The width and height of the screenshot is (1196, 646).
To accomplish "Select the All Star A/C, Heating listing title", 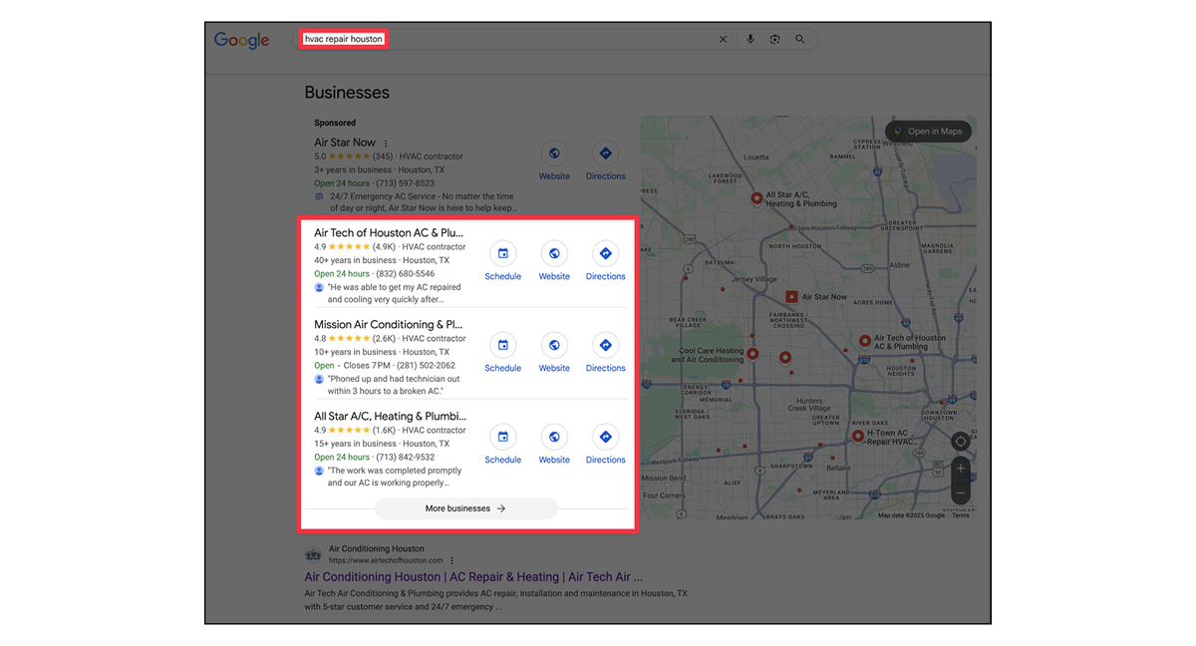I will (390, 416).
